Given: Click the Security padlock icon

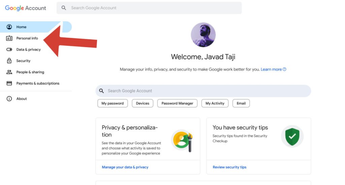Looking at the screenshot, I should point(9,61).
